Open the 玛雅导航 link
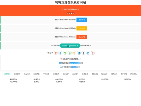Screen dimensions: 141x106 click(x=82, y=82)
